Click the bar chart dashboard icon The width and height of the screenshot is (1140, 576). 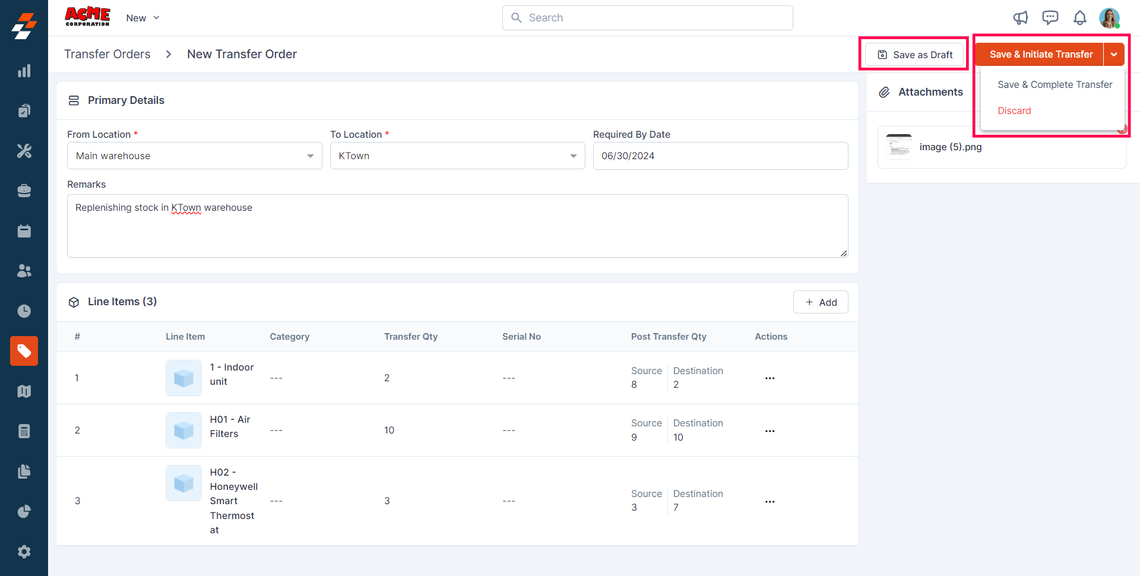(x=24, y=71)
